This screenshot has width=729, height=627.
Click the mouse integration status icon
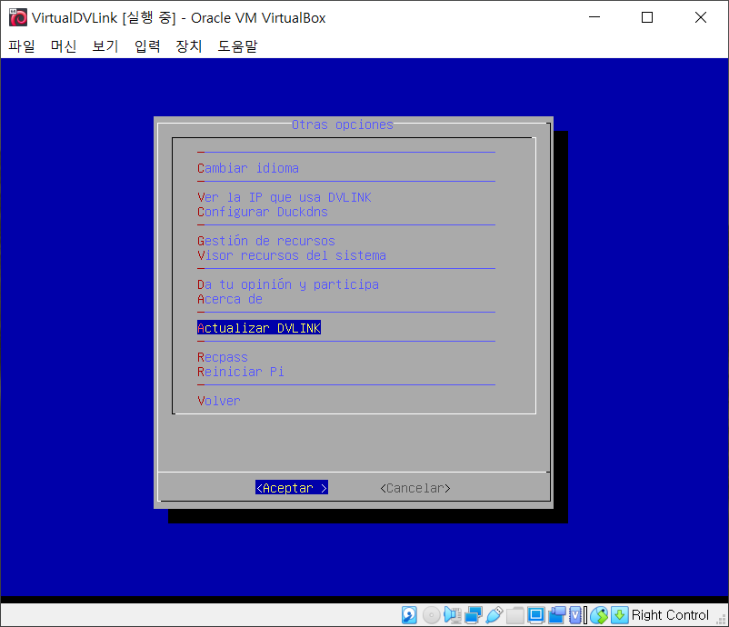(599, 615)
